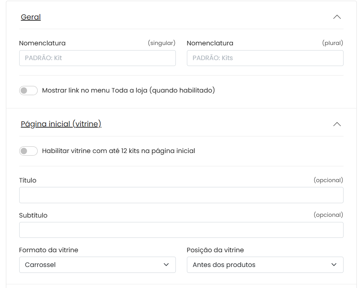Click the Título field label
The height and width of the screenshot is (288, 362).
[28, 180]
